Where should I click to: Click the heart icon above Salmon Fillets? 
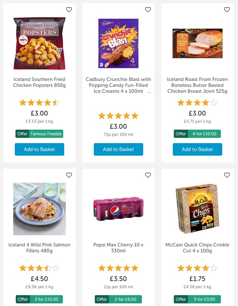(69, 175)
